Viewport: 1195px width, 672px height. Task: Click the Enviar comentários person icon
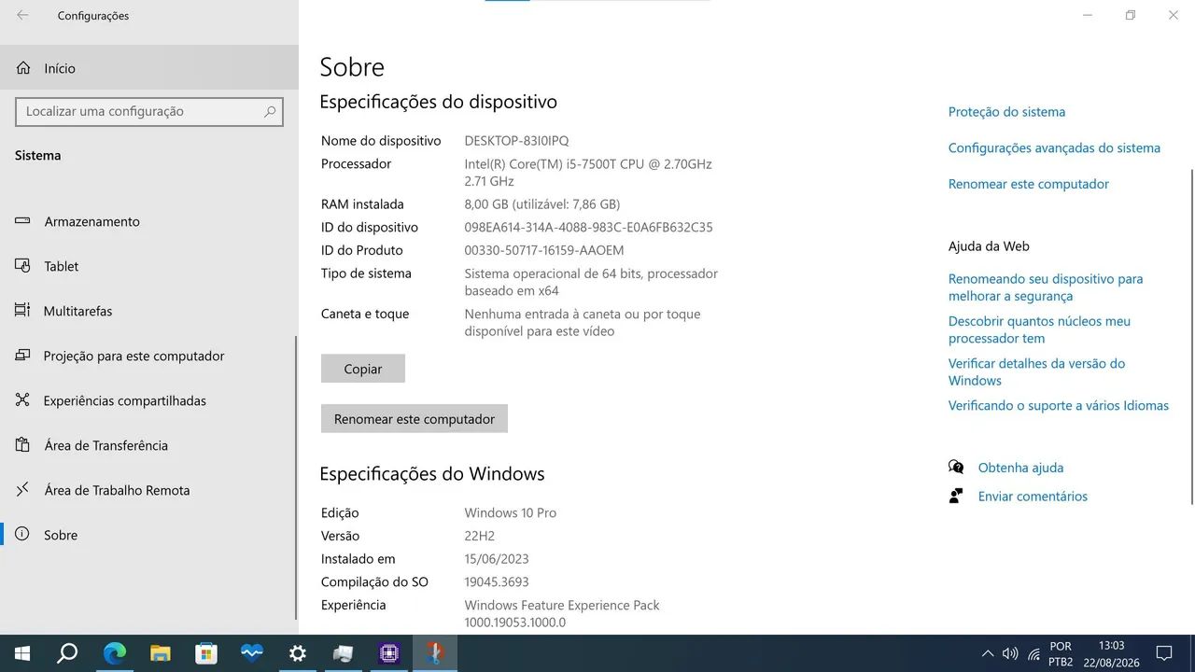pos(956,496)
